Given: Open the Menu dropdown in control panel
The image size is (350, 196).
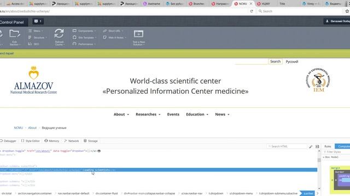Looking at the screenshot, I should click(36, 31).
